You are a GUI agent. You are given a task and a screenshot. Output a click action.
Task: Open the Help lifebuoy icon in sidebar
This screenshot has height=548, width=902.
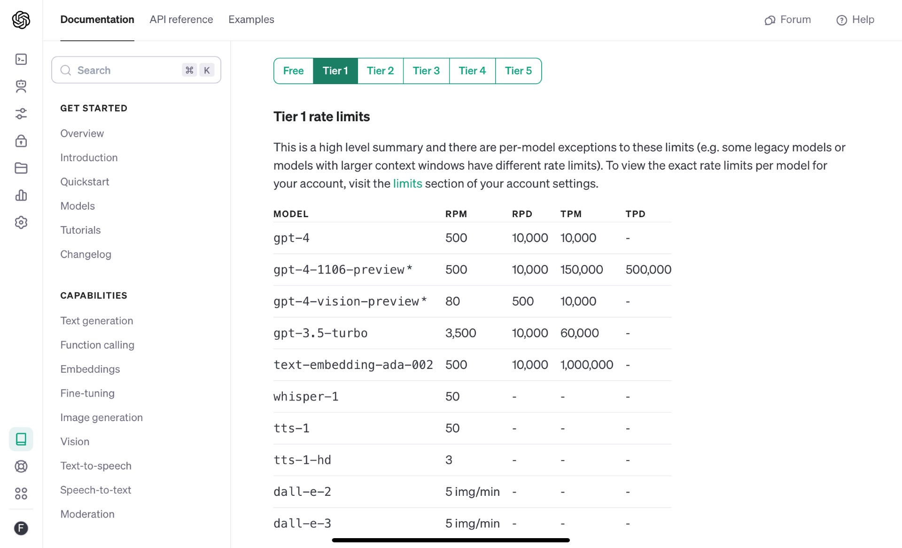pos(21,466)
